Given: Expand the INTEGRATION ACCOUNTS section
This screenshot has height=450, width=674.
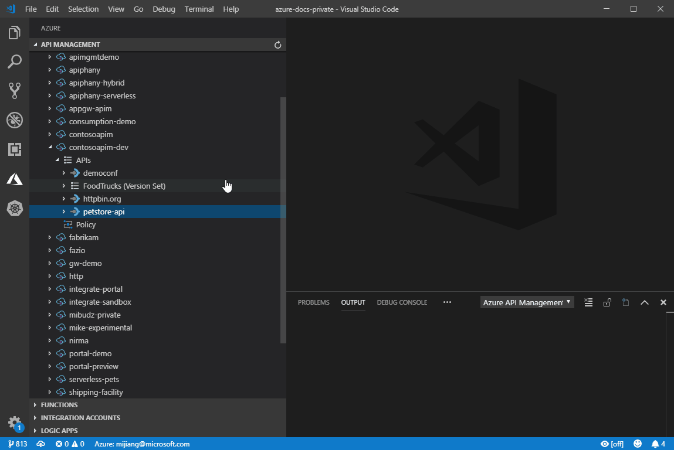Looking at the screenshot, I should (x=35, y=418).
